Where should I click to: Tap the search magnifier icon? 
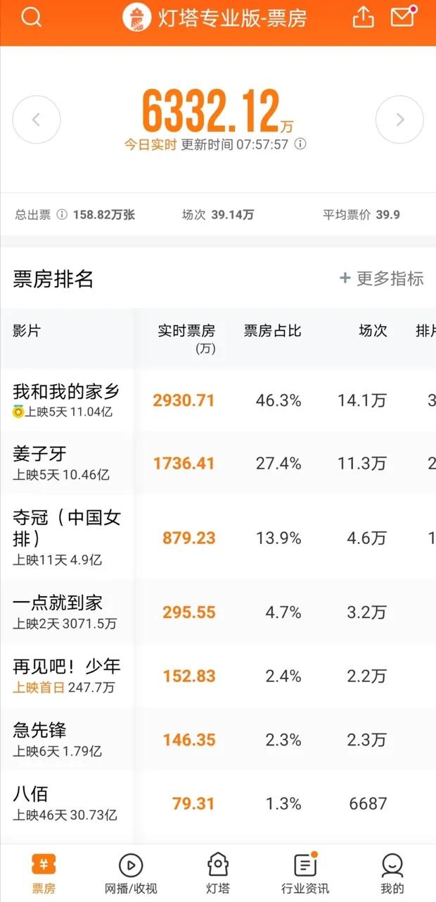coord(31,18)
